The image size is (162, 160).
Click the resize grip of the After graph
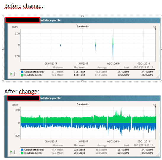point(158,155)
